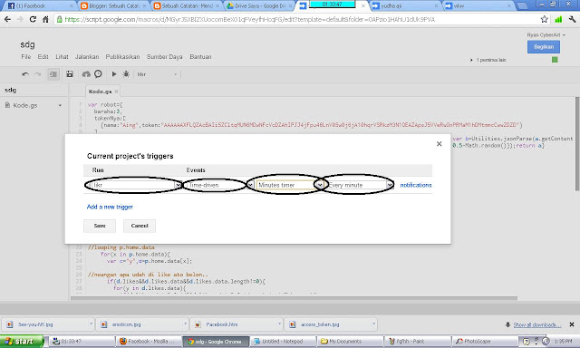Go back with the browser back arrow
The height and width of the screenshot is (348, 580).
pyautogui.click(x=7, y=19)
